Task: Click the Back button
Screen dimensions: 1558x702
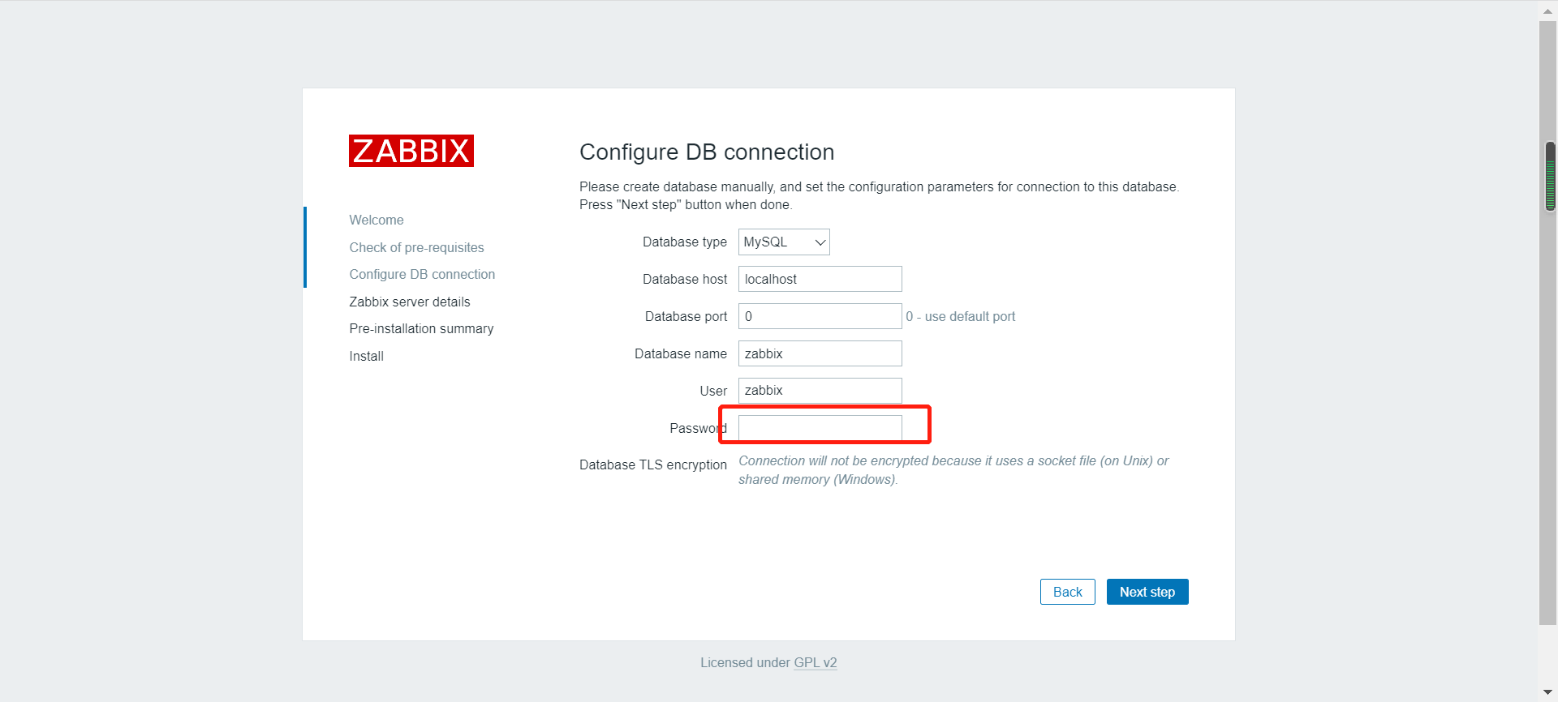Action: (x=1068, y=592)
